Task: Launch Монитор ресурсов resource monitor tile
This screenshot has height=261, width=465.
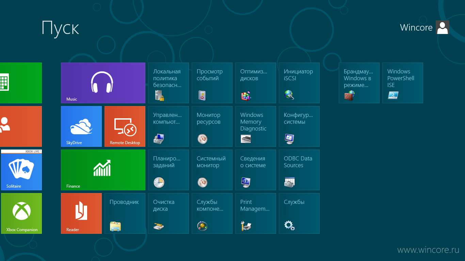Action: point(212,126)
